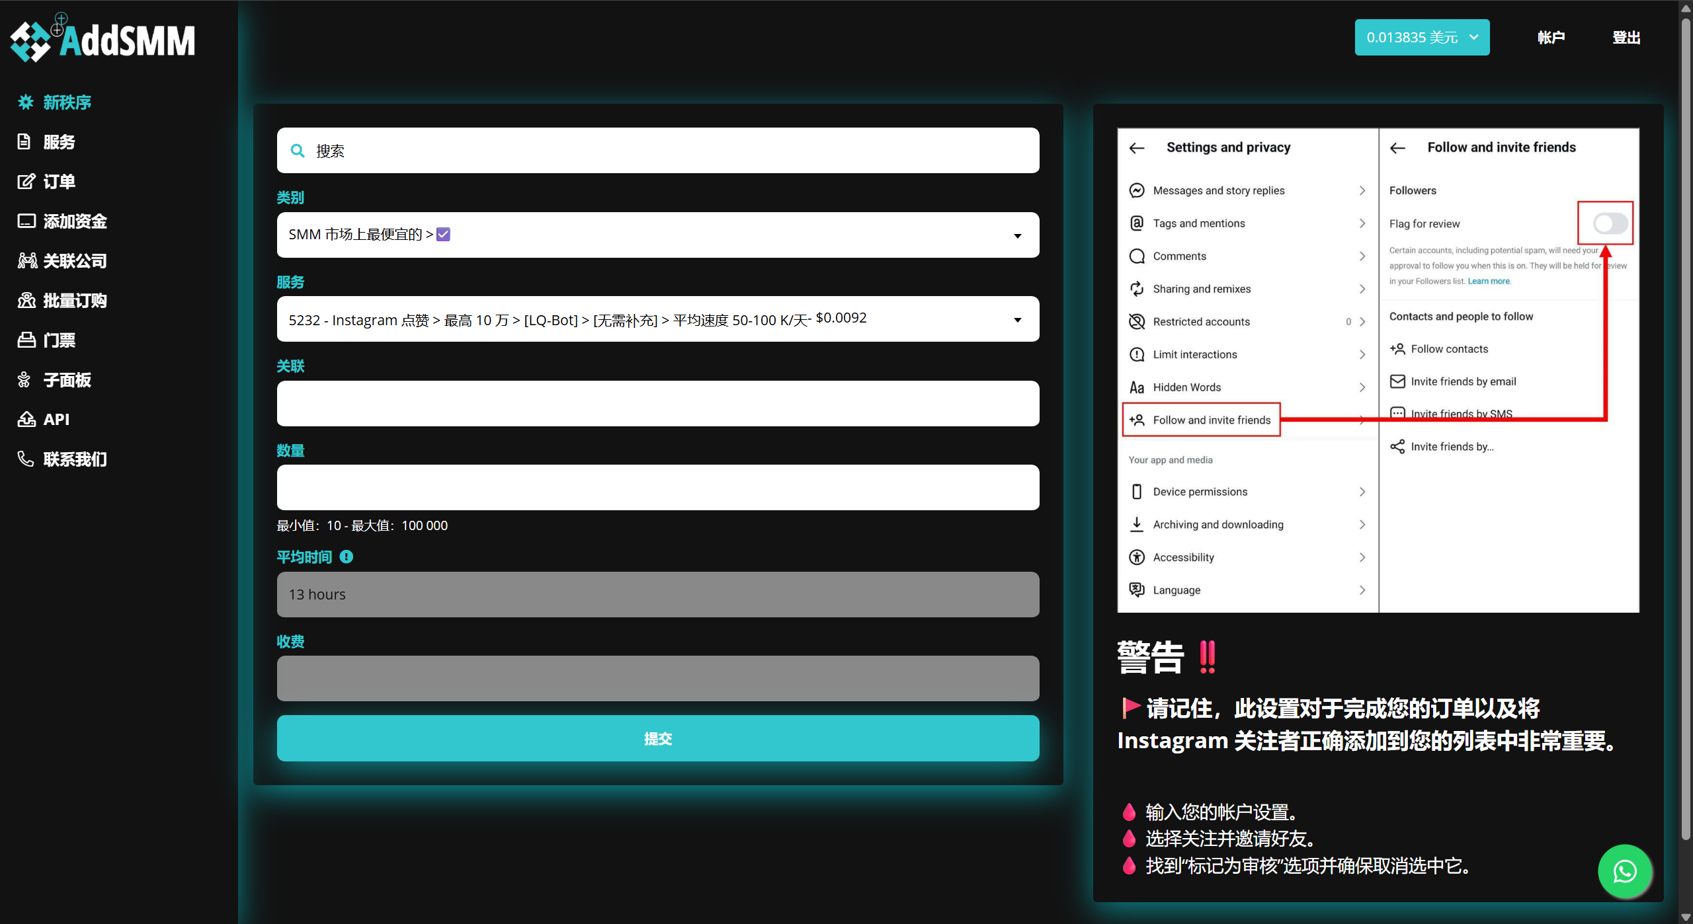The height and width of the screenshot is (924, 1693).
Task: Click the 最小值: 10 - 最大值: 100 000 text
Action: [362, 525]
